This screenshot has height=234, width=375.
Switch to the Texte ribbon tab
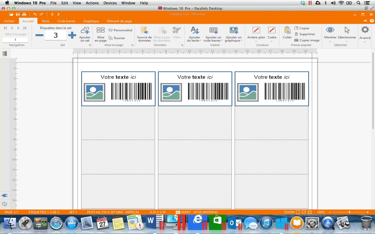(x=45, y=21)
